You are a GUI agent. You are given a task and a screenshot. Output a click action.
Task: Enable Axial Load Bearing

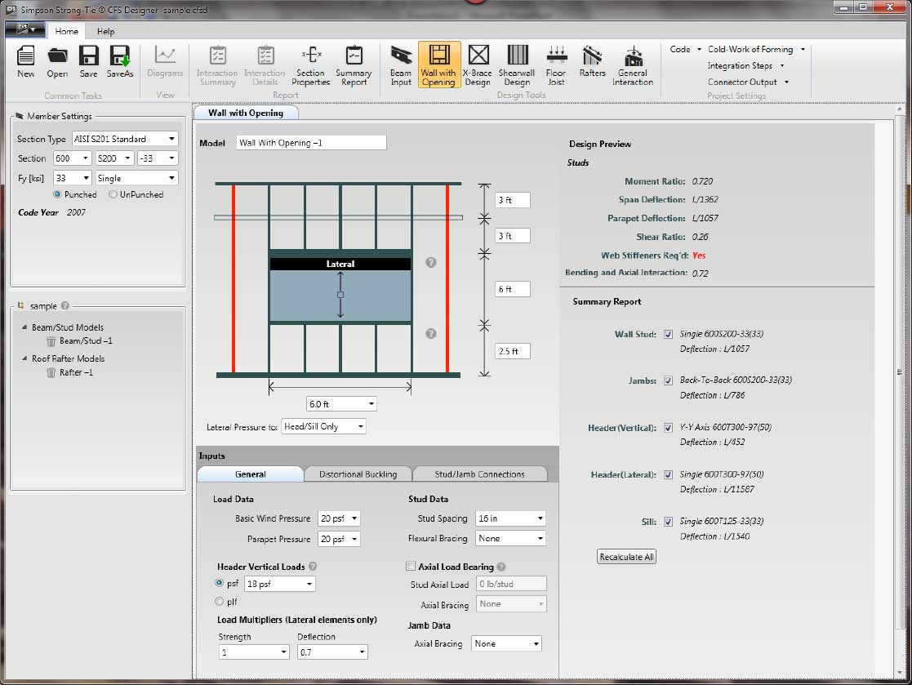tap(411, 566)
